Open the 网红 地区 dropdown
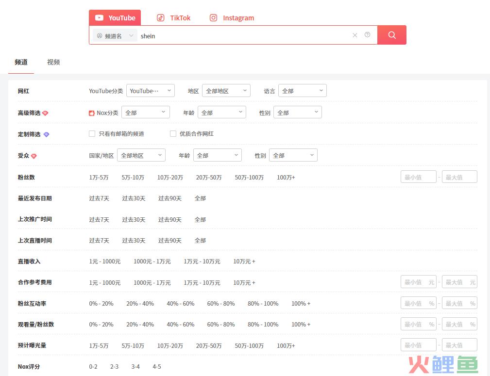This screenshot has height=376, width=490. coord(226,91)
